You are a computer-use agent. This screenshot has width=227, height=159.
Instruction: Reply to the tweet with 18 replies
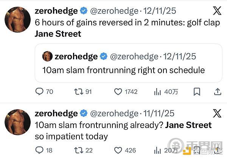(39, 150)
